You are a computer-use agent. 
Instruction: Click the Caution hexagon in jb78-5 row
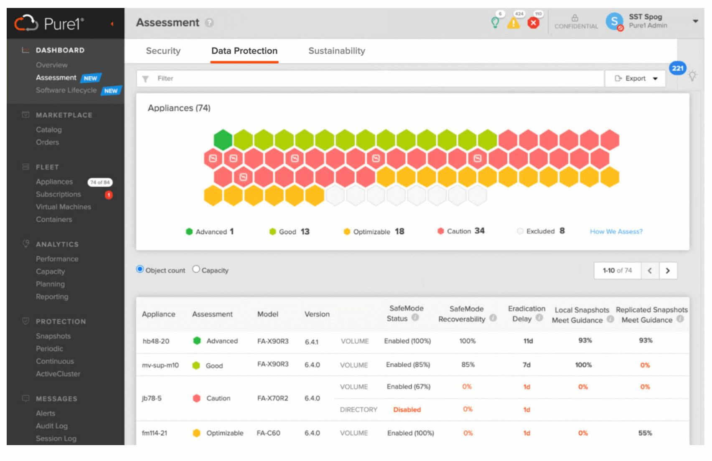pyautogui.click(x=196, y=398)
